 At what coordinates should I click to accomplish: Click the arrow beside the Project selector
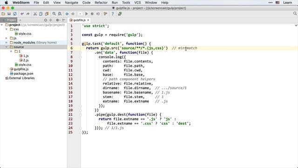pos(20,20)
